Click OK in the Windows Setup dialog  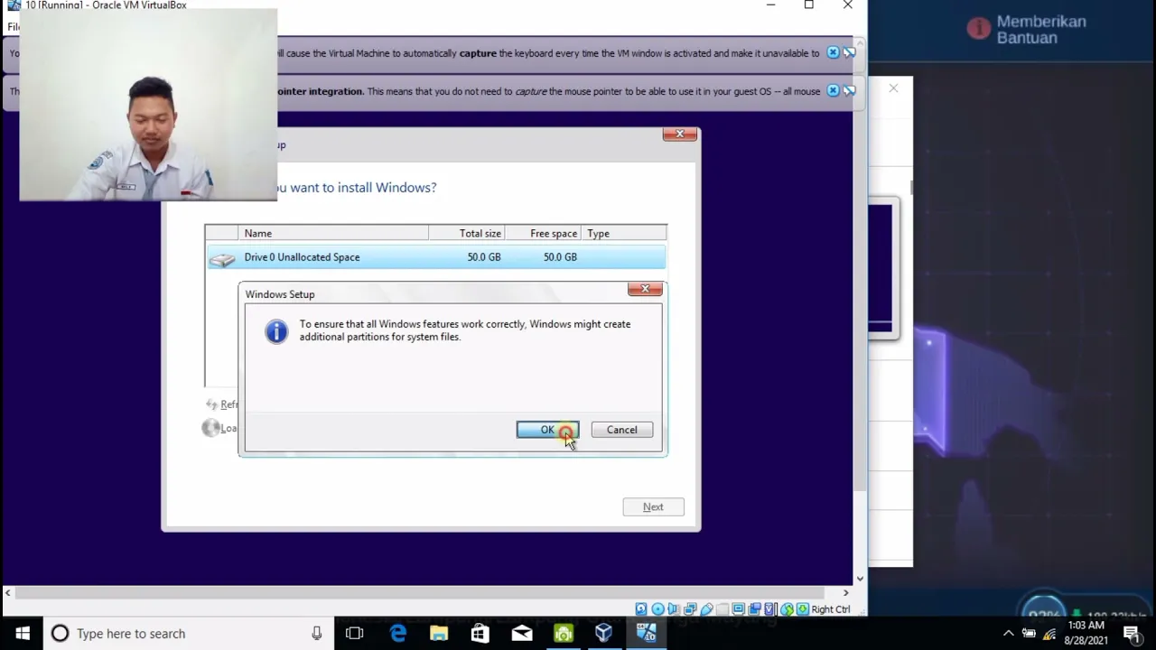[547, 430]
